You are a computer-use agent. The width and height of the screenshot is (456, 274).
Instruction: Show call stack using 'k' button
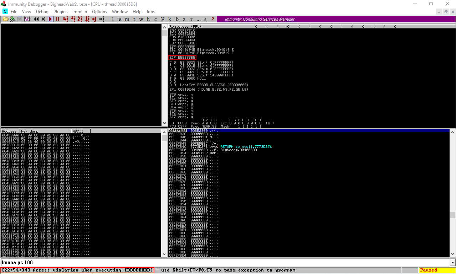170,19
